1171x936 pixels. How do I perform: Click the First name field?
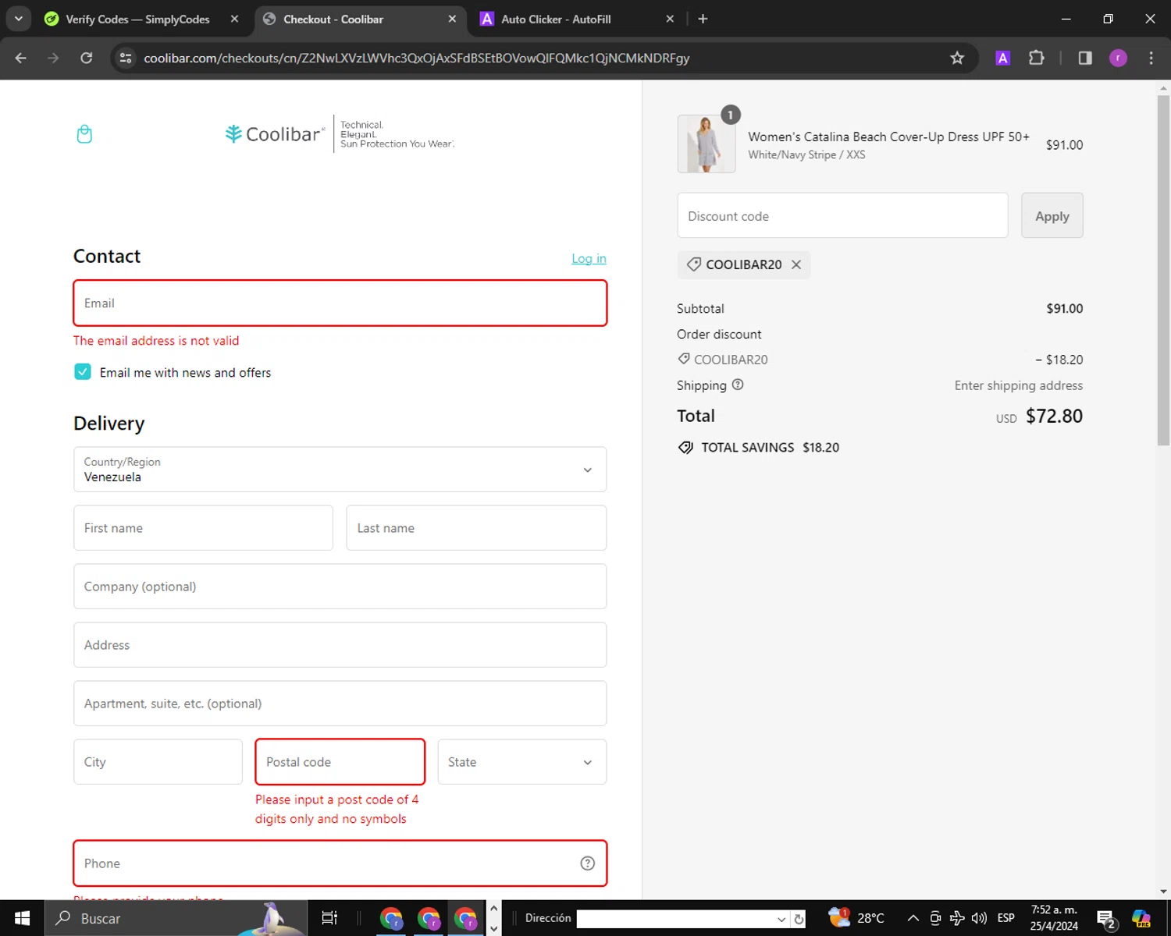(203, 528)
